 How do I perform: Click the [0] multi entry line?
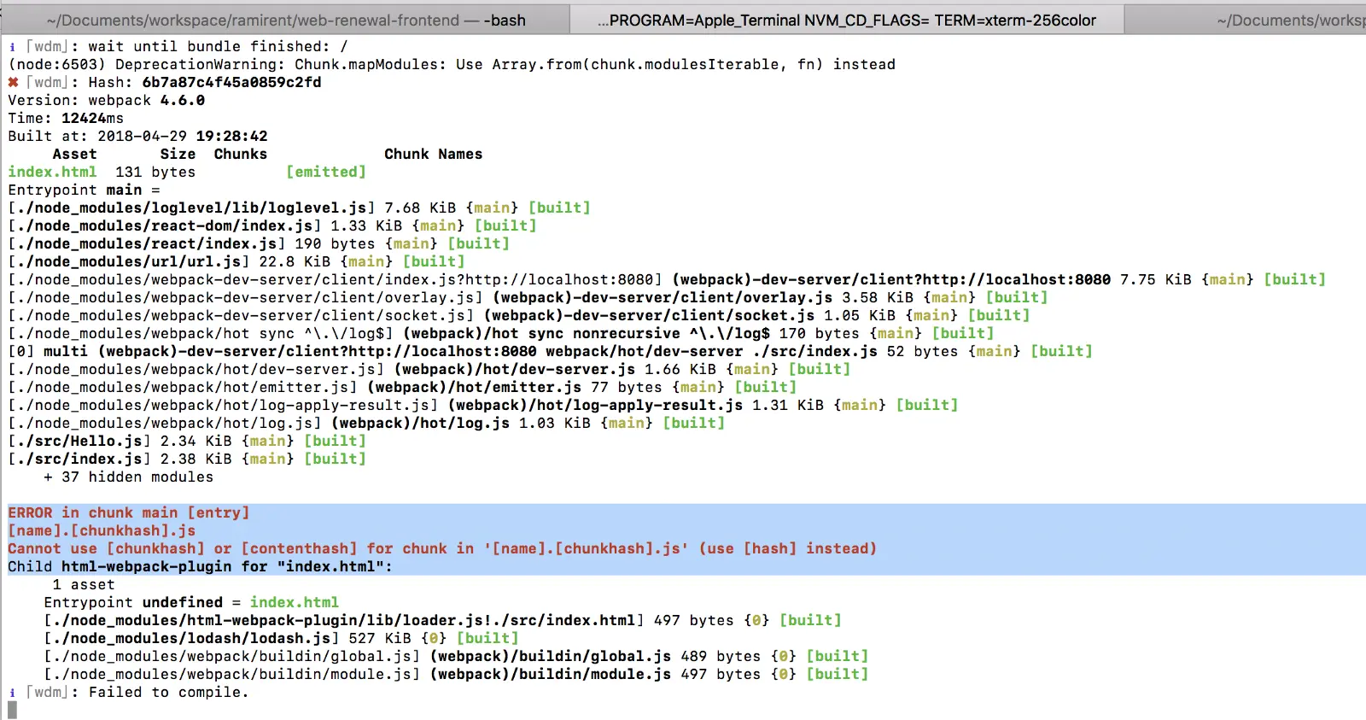(550, 351)
